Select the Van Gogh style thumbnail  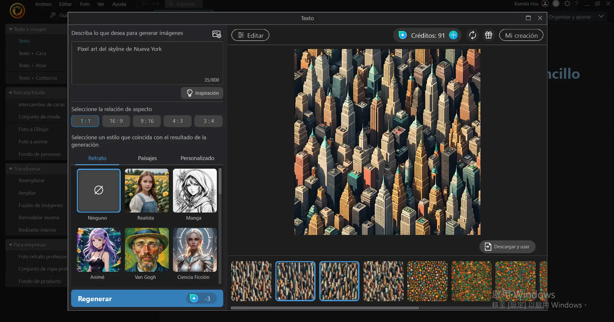click(x=147, y=250)
